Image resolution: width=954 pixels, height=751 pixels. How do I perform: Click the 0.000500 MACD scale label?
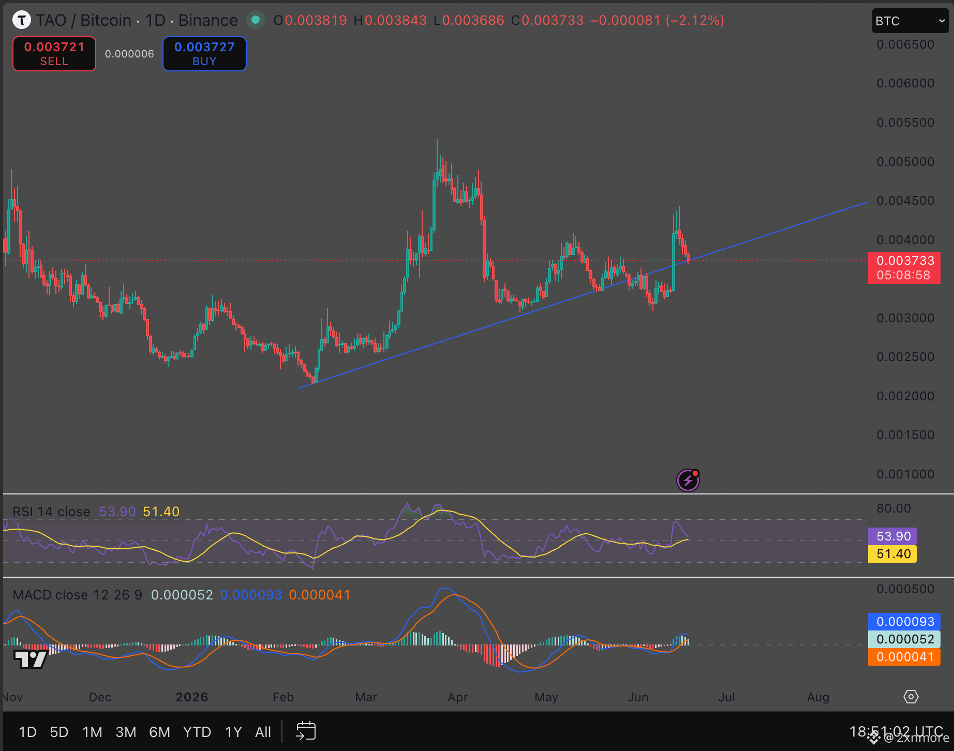coord(905,589)
